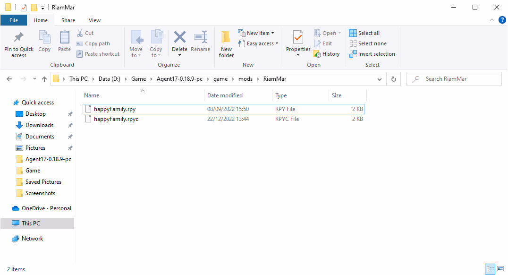Customize Quick Access Toolbar dropdown
508x275 pixels.
(x=42, y=8)
